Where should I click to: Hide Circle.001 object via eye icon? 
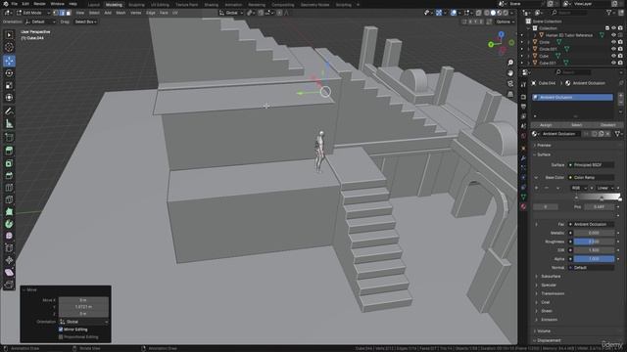point(613,49)
